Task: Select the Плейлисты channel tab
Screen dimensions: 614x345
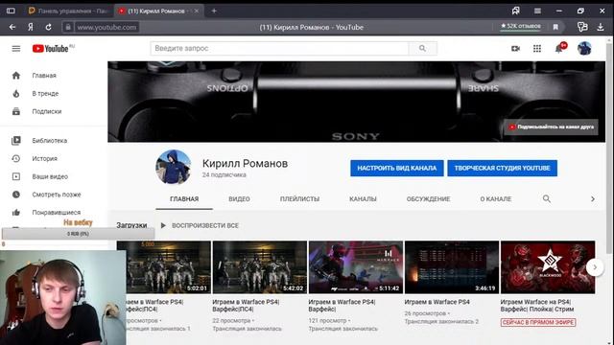Action: 299,199
